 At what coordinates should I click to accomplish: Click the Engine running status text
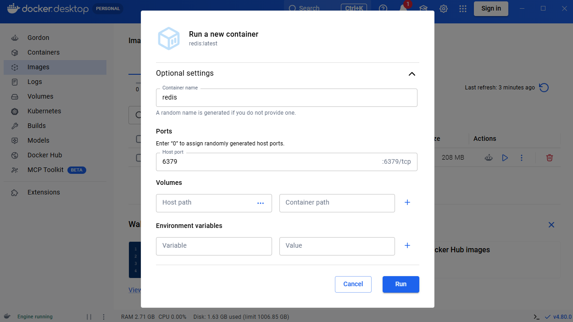35,317
